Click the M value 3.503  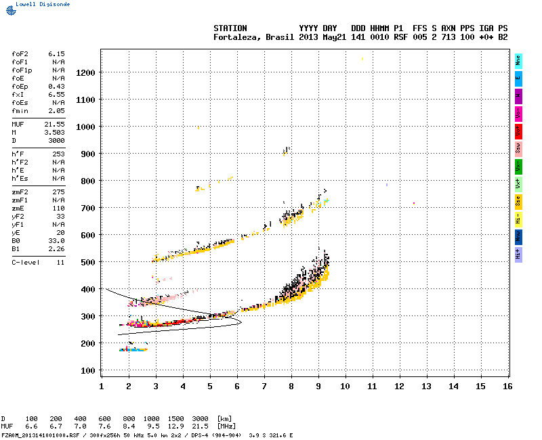click(x=54, y=133)
